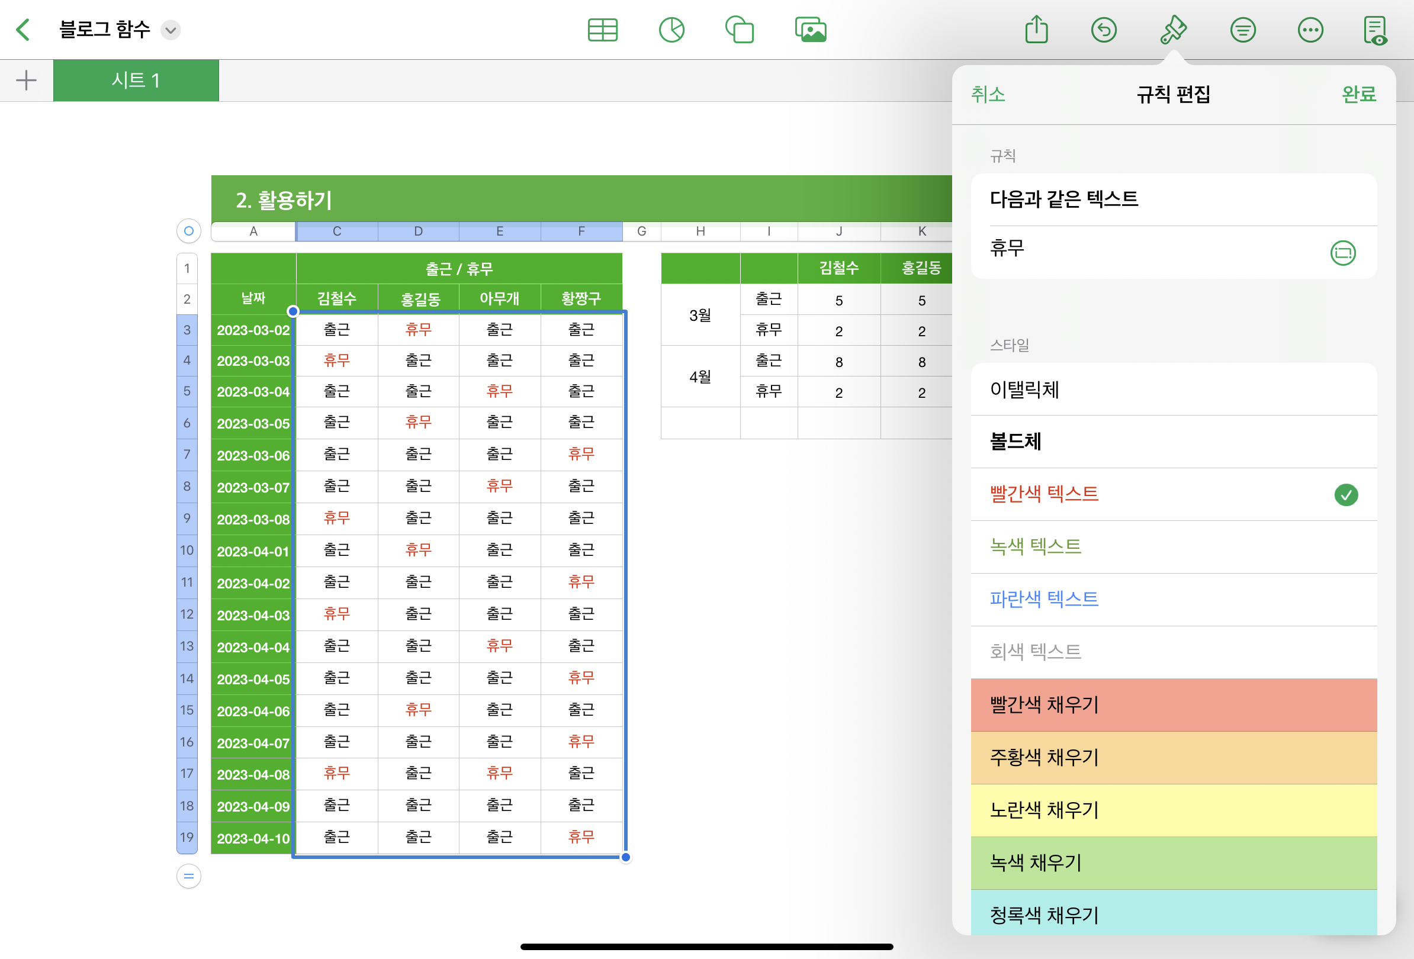Expand the 블로그 함수 document title dropdown

[x=171, y=30]
